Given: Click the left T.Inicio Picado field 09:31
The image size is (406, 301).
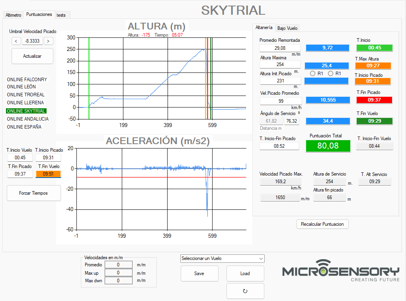Looking at the screenshot, I should point(48,158).
